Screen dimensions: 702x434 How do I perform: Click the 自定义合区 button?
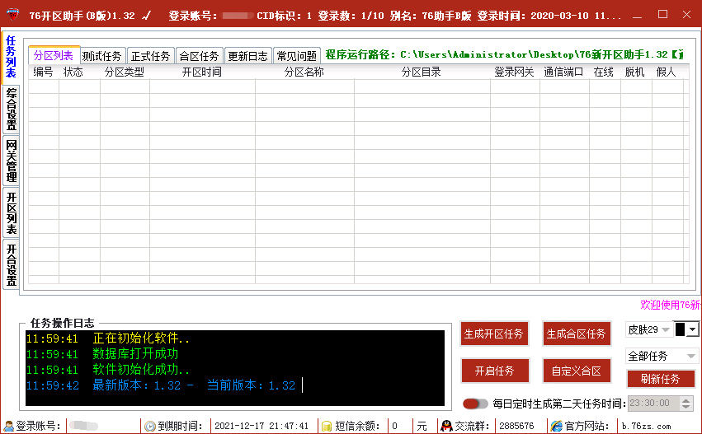coord(576,371)
